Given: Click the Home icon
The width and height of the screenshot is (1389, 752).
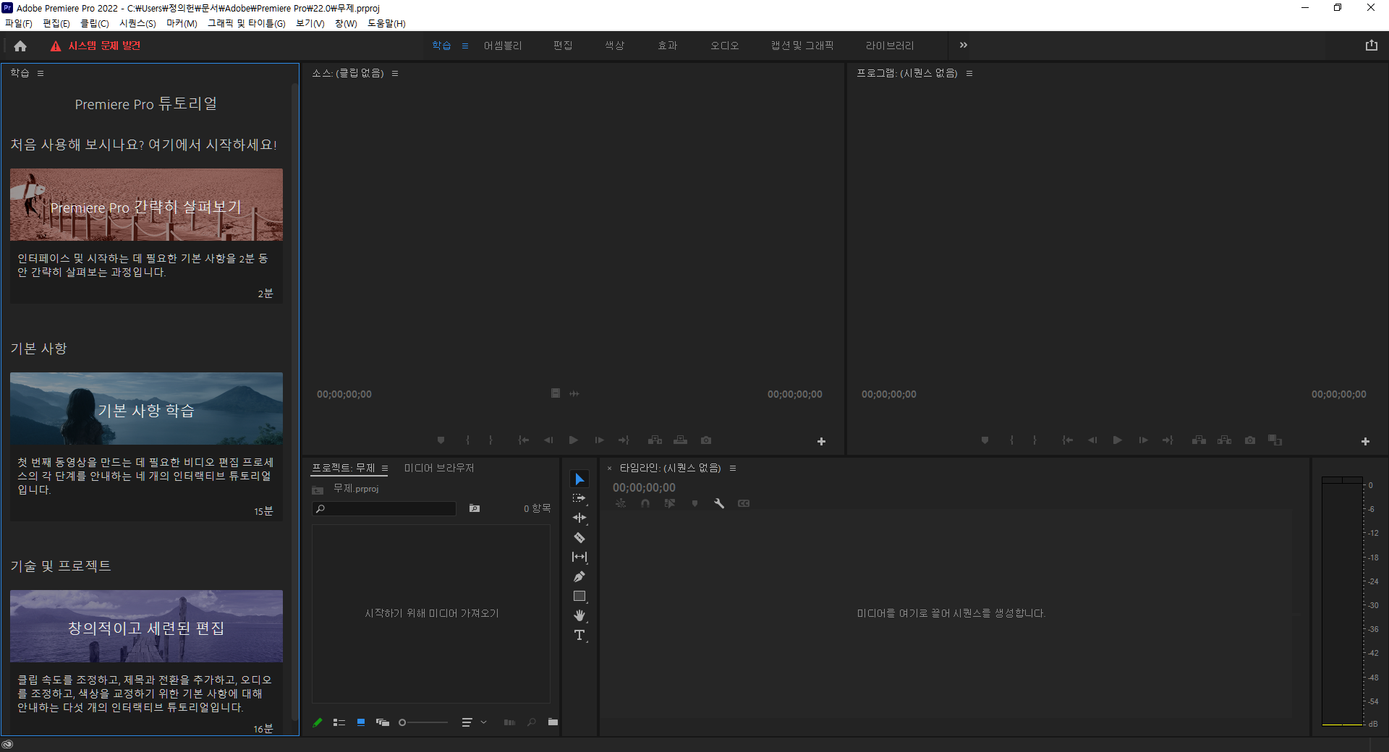Looking at the screenshot, I should point(20,46).
